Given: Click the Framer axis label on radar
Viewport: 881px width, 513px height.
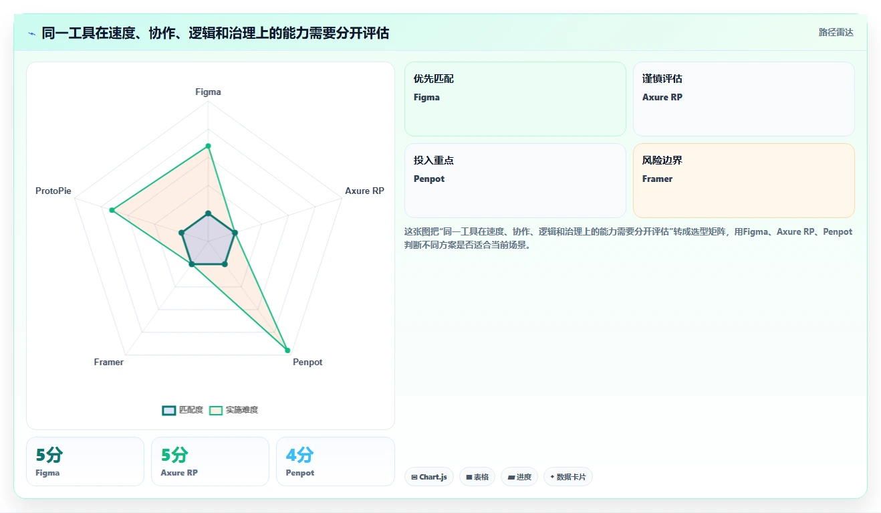Looking at the screenshot, I should (109, 362).
